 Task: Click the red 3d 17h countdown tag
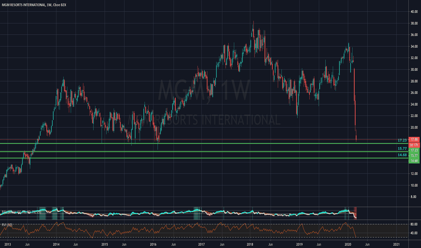pos(414,145)
